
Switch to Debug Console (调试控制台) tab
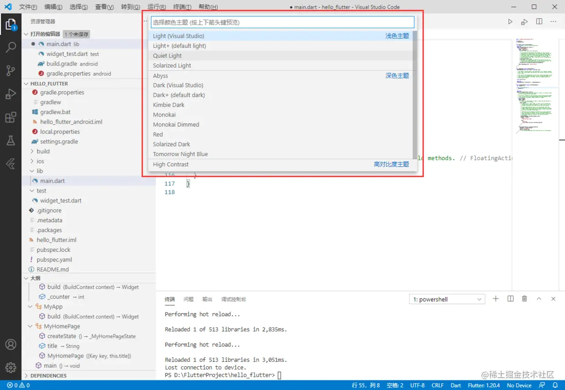234,299
